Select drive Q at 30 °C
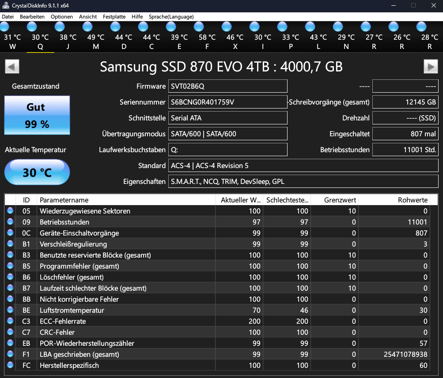 click(x=40, y=37)
